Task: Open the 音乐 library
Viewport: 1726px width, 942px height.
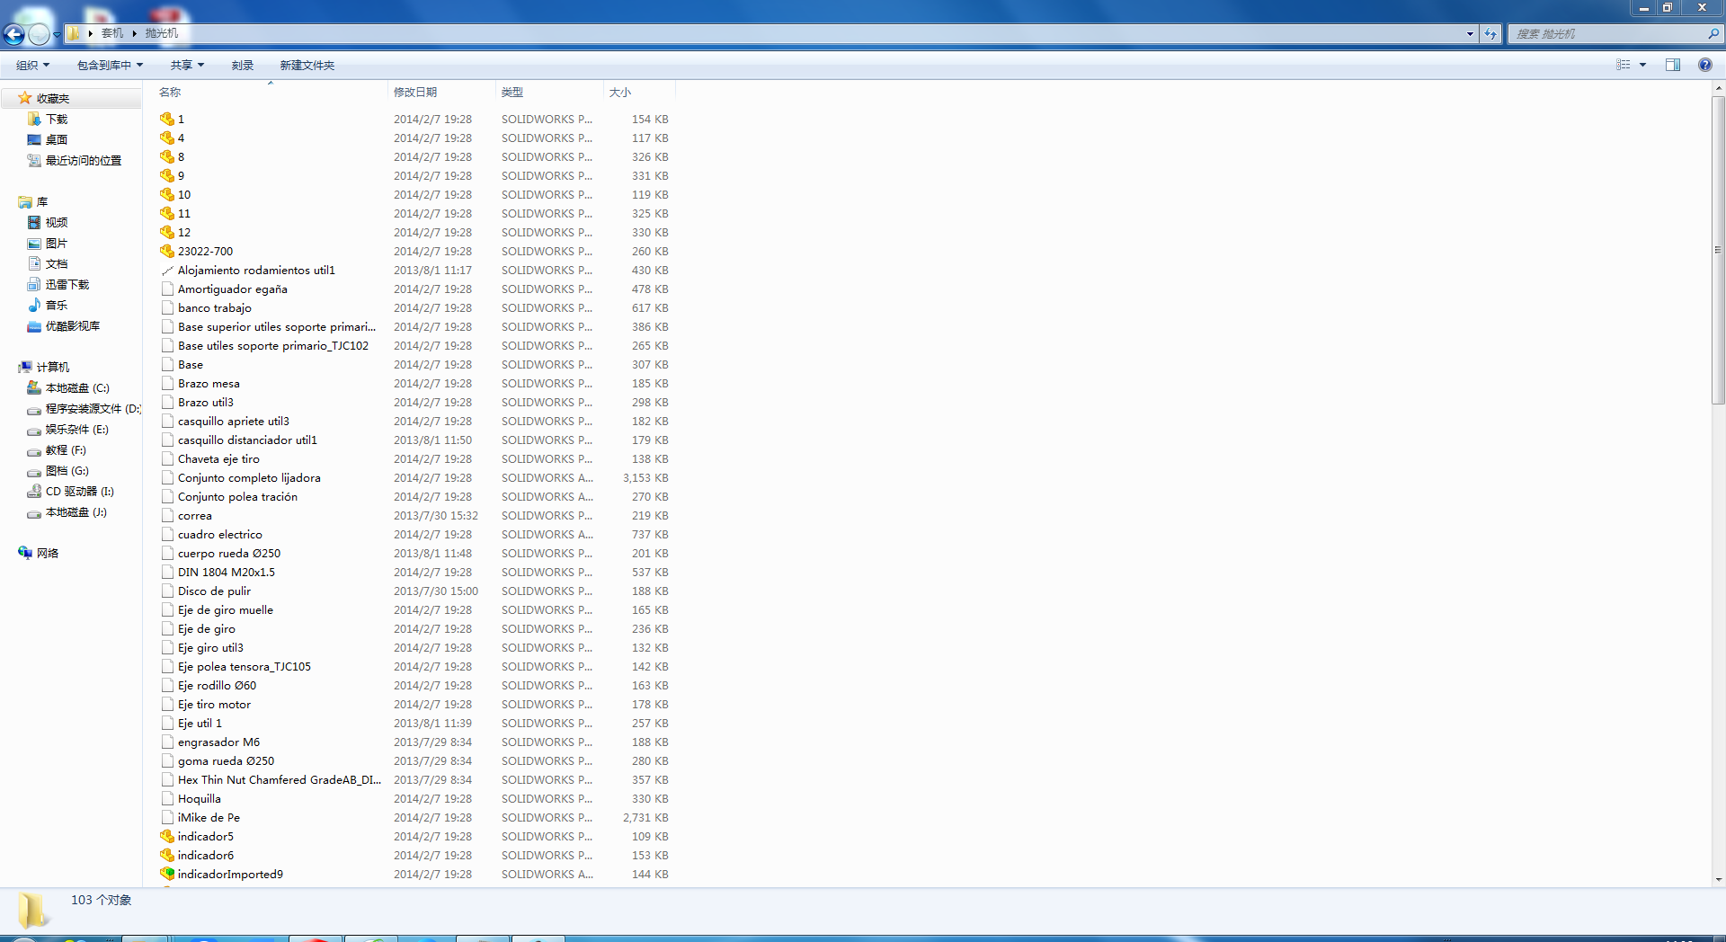Action: pyautogui.click(x=57, y=305)
